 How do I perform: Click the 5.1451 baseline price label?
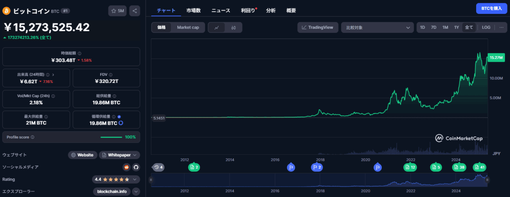[x=158, y=118]
